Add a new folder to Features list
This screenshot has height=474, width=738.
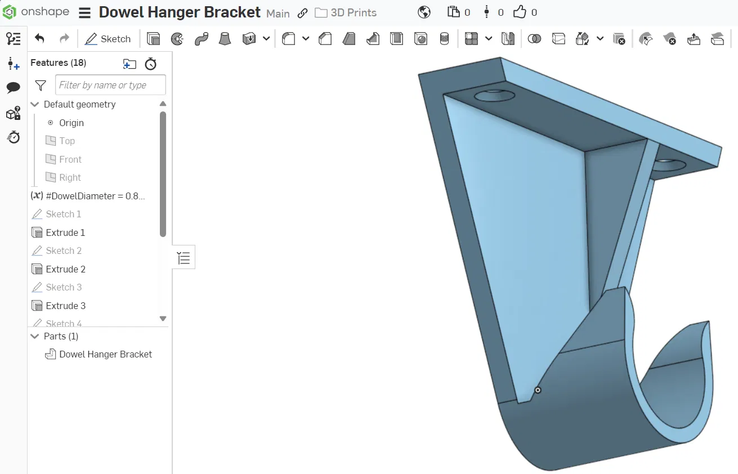click(129, 64)
